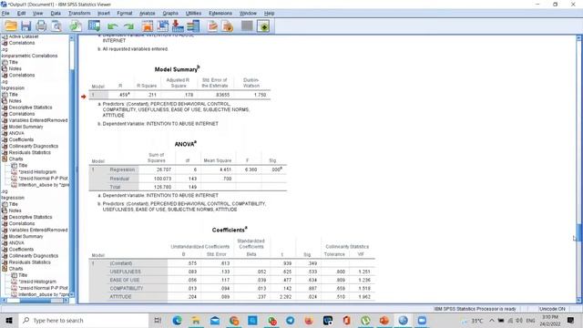
Task: Select upper Collinearity Diagnostics outline item
Action: [x=34, y=146]
